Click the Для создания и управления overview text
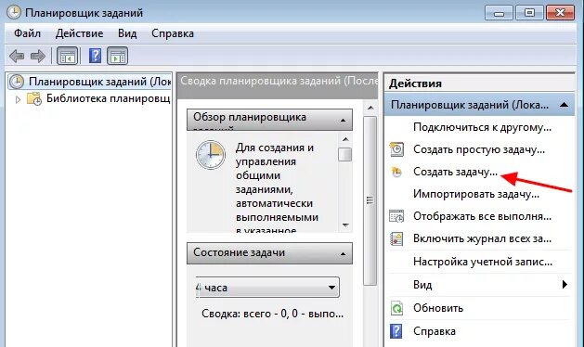The height and width of the screenshot is (347, 584). click(277, 189)
